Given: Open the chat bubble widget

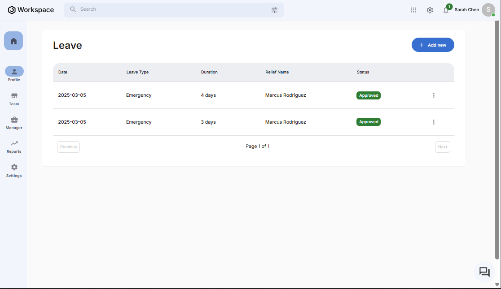Looking at the screenshot, I should [484, 272].
